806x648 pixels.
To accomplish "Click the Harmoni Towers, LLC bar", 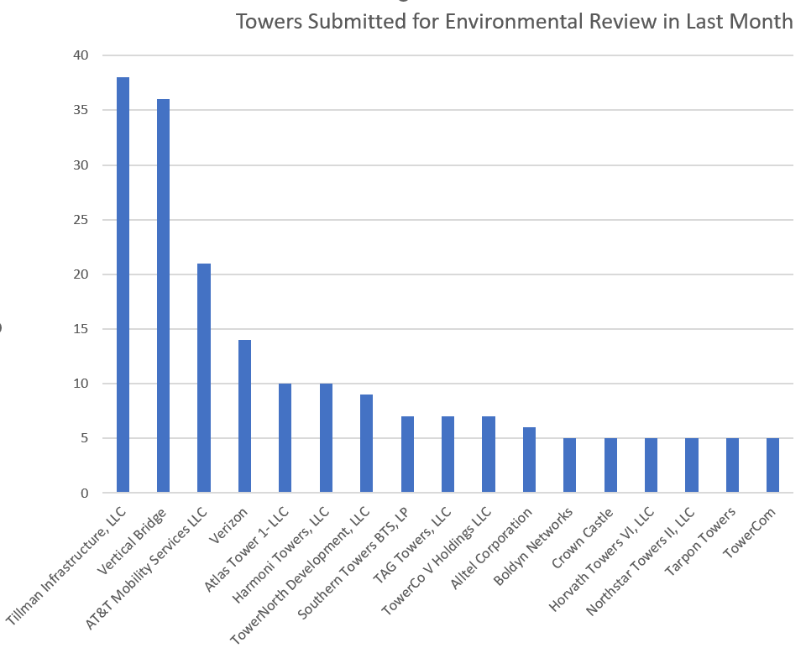I will click(326, 438).
